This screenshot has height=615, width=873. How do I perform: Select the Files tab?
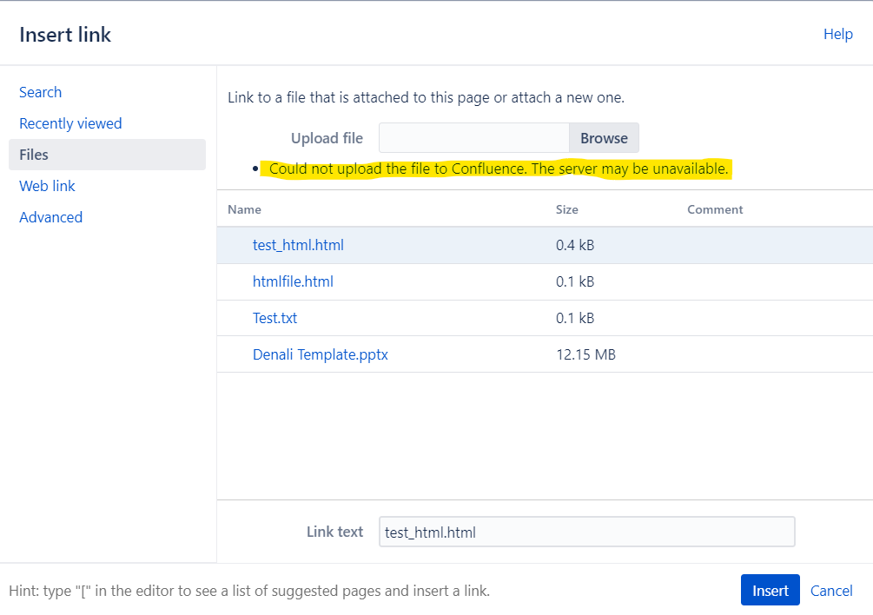click(107, 155)
